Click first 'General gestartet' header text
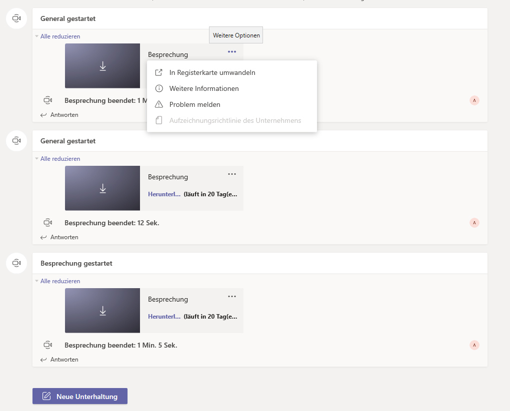 click(68, 18)
